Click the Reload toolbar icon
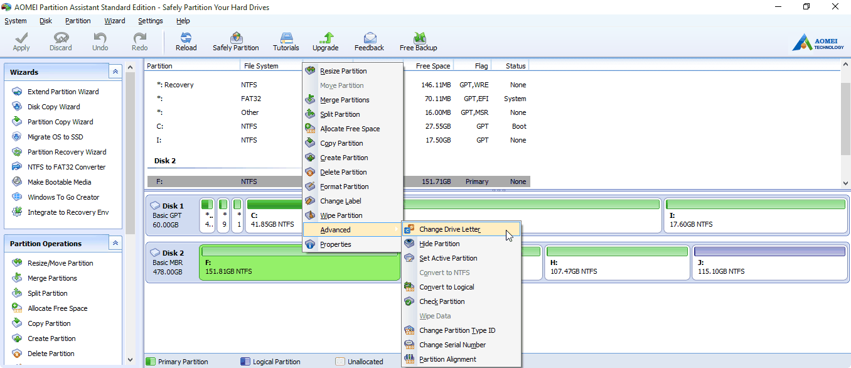This screenshot has width=851, height=368. click(x=186, y=41)
